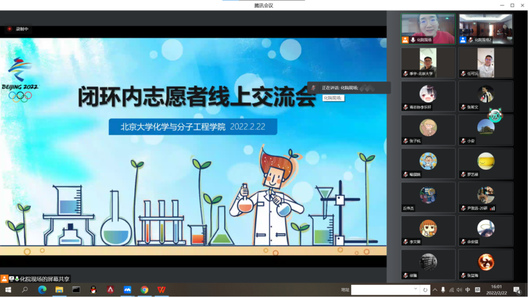The width and height of the screenshot is (528, 297).
Task: Expand the hidden system tray icons chevron
Action: (x=435, y=290)
